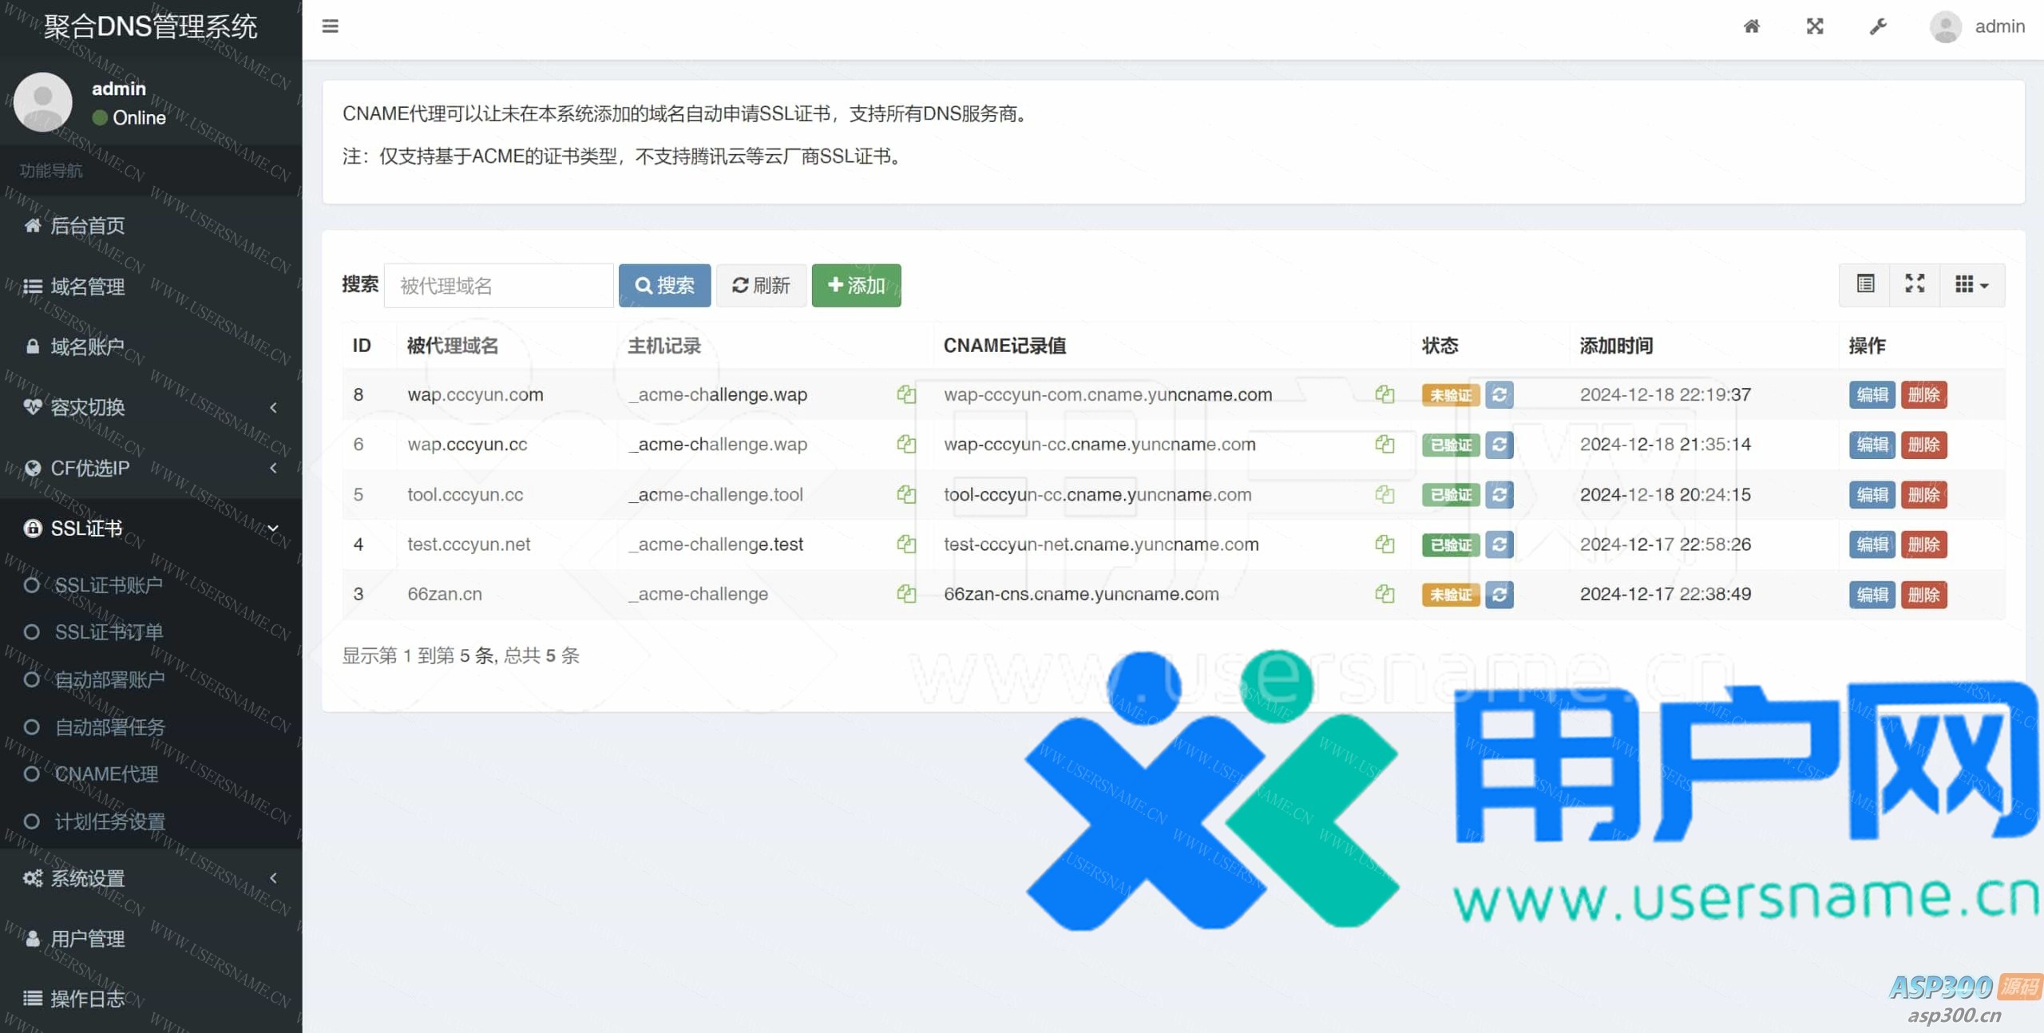Click the fullscreen arrows icon in header
Screen dimensions: 2044x1033
click(x=1814, y=26)
